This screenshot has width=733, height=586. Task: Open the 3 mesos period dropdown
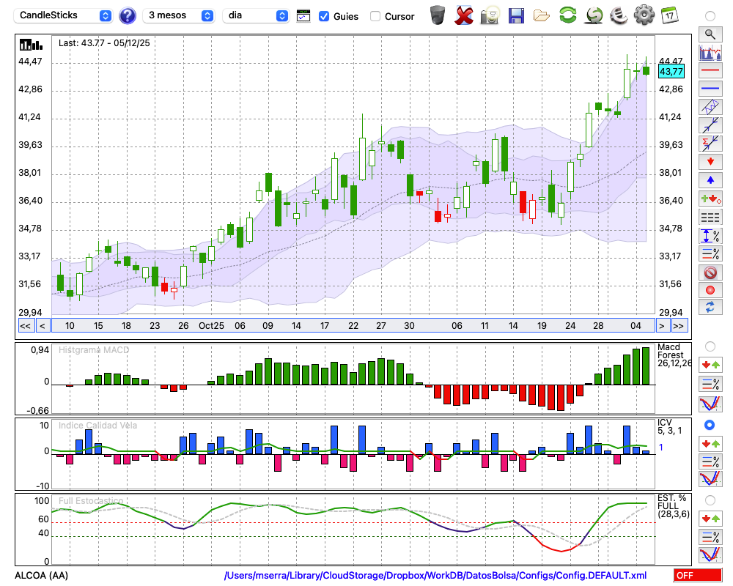(x=180, y=15)
